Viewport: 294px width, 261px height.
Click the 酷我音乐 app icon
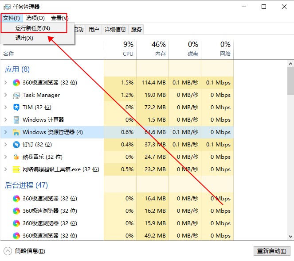pos(16,157)
